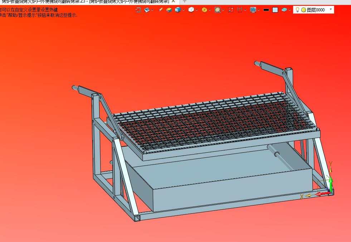Viewport: 351px width, 242px height.
Task: Expand the arrow beside the blue shaded cube
Action: pos(183,10)
